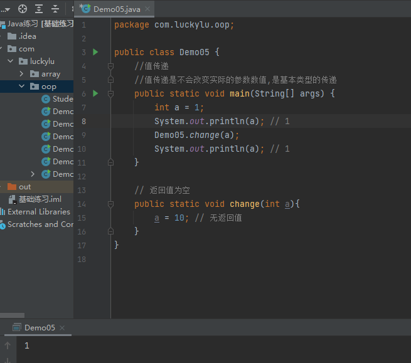Collapse the comment fold marker on line 4

[x=110, y=66]
